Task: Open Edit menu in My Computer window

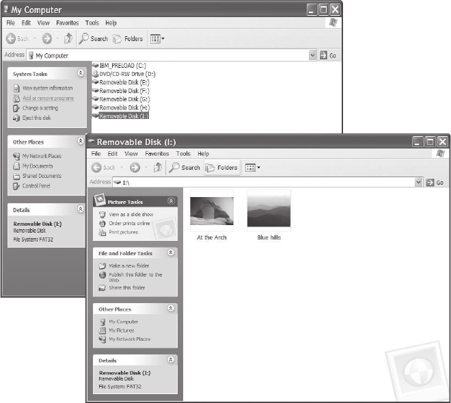Action: [x=26, y=23]
